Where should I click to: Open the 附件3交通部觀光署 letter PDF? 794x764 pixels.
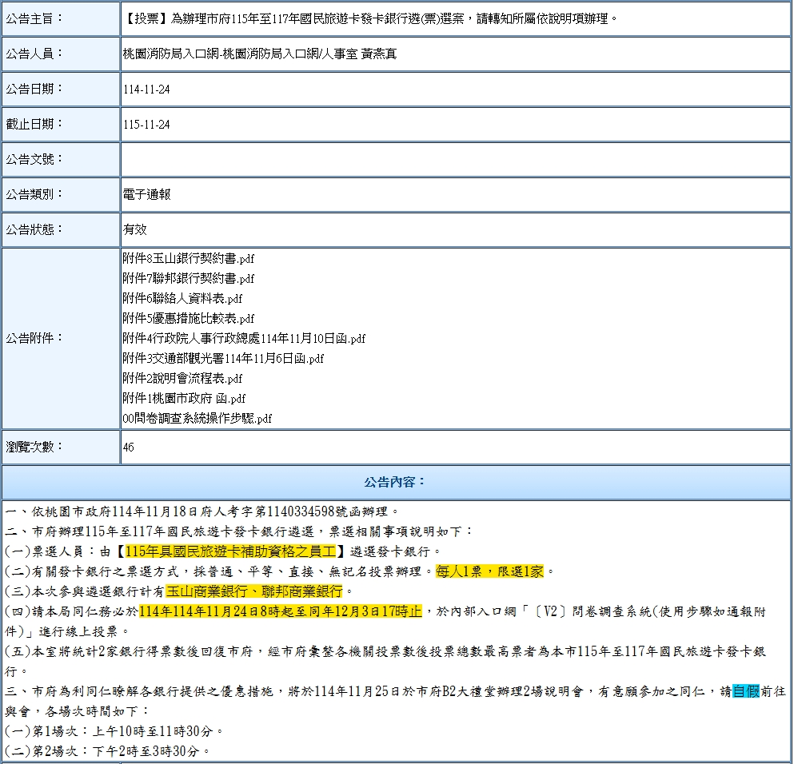coord(223,359)
